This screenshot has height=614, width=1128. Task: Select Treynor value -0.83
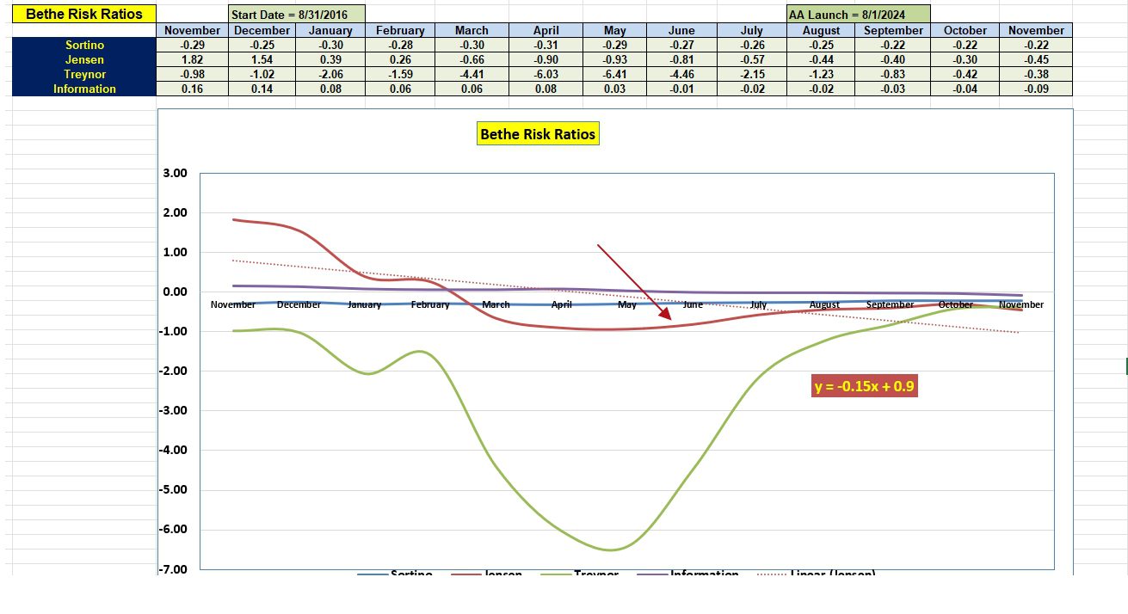[x=893, y=74]
